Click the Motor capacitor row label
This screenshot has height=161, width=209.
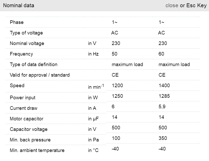[x=27, y=119]
